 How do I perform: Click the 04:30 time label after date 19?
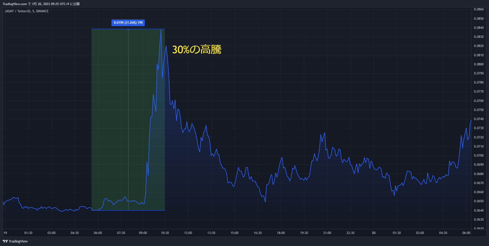click(75, 233)
